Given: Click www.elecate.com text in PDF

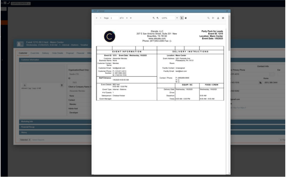Looking at the screenshot, I should click(157, 39).
